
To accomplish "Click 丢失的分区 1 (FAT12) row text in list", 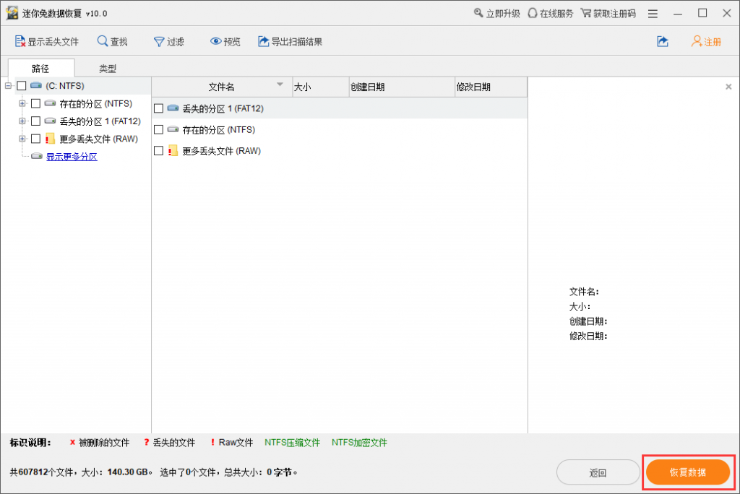I will click(x=223, y=108).
